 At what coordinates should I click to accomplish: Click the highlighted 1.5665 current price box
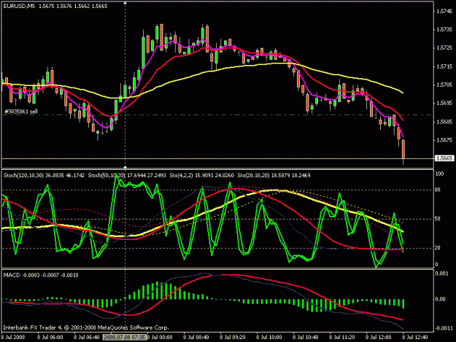click(444, 158)
